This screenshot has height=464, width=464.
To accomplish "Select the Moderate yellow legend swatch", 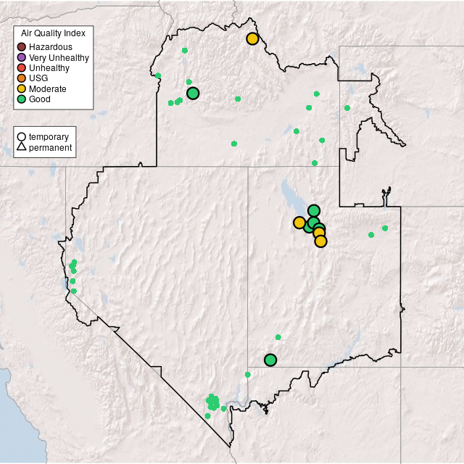I will pyautogui.click(x=22, y=88).
